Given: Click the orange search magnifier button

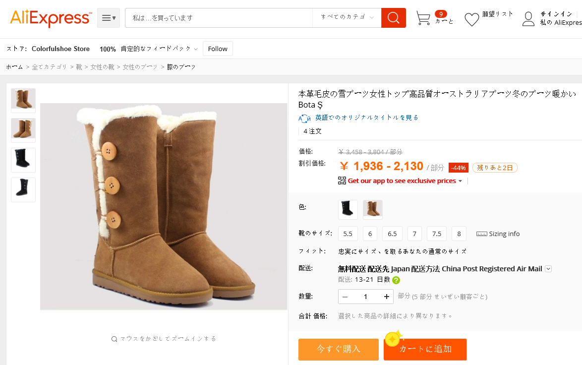Looking at the screenshot, I should pos(394,18).
